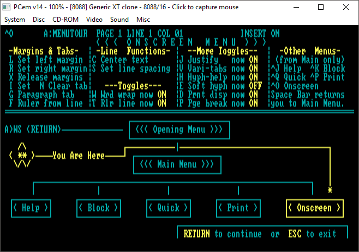359x252 pixels.
Task: Close the PCem window
Action: 346,7
